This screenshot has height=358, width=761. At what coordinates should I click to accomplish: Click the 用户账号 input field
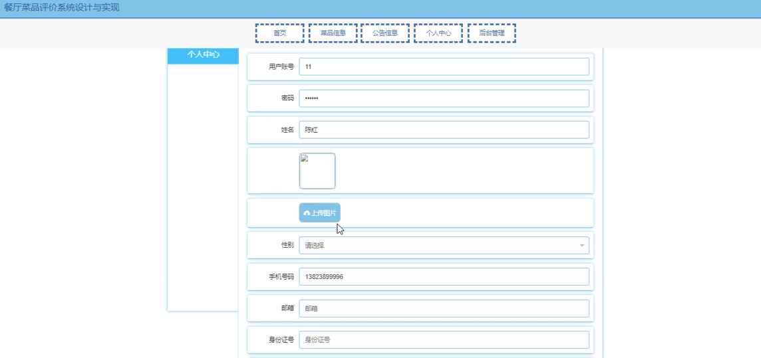[444, 67]
